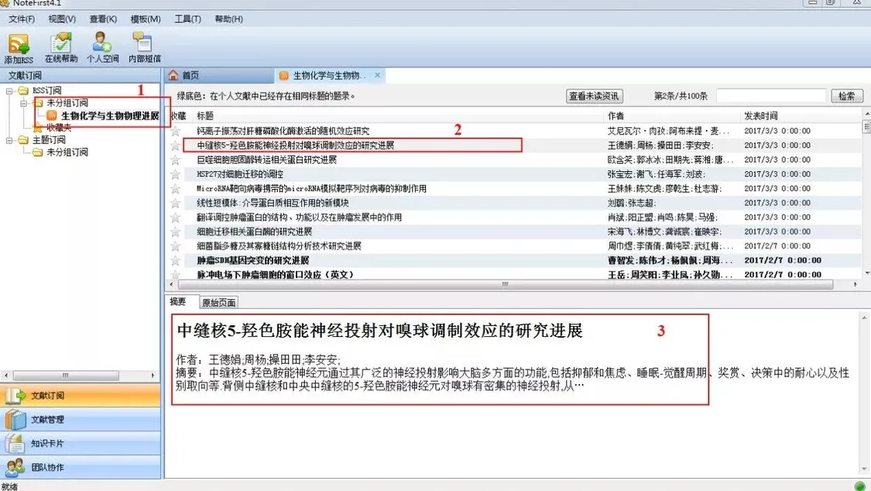Collapse the 未分组订阅 node under RSS订阅

pos(24,103)
